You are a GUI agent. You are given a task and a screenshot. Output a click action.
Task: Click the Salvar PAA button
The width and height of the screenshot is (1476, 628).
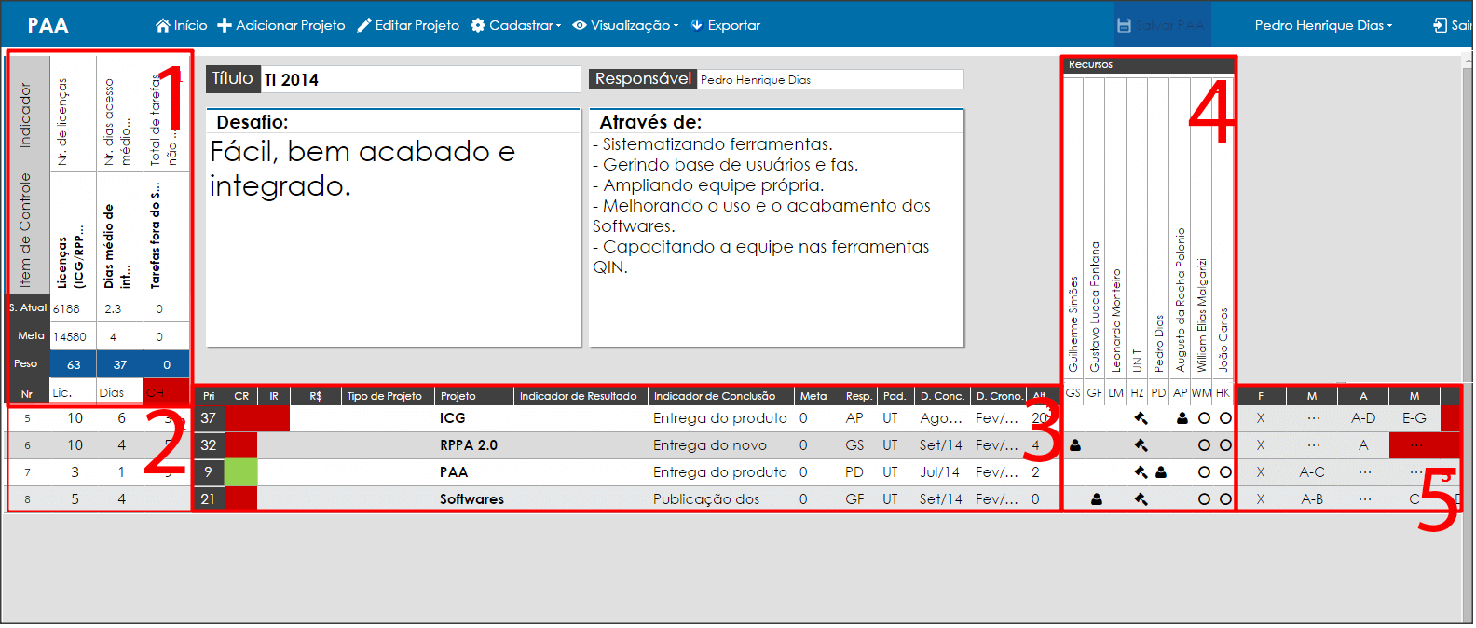click(x=1161, y=25)
